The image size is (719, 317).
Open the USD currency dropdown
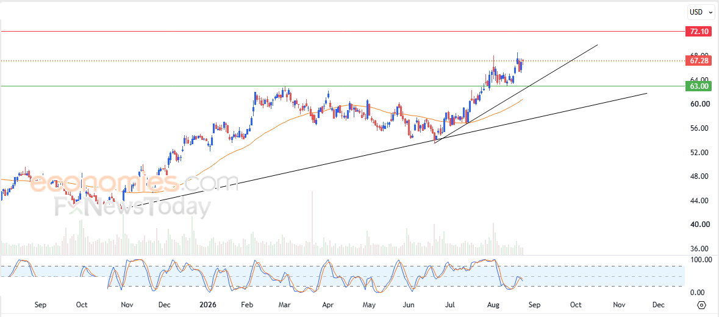pyautogui.click(x=701, y=12)
